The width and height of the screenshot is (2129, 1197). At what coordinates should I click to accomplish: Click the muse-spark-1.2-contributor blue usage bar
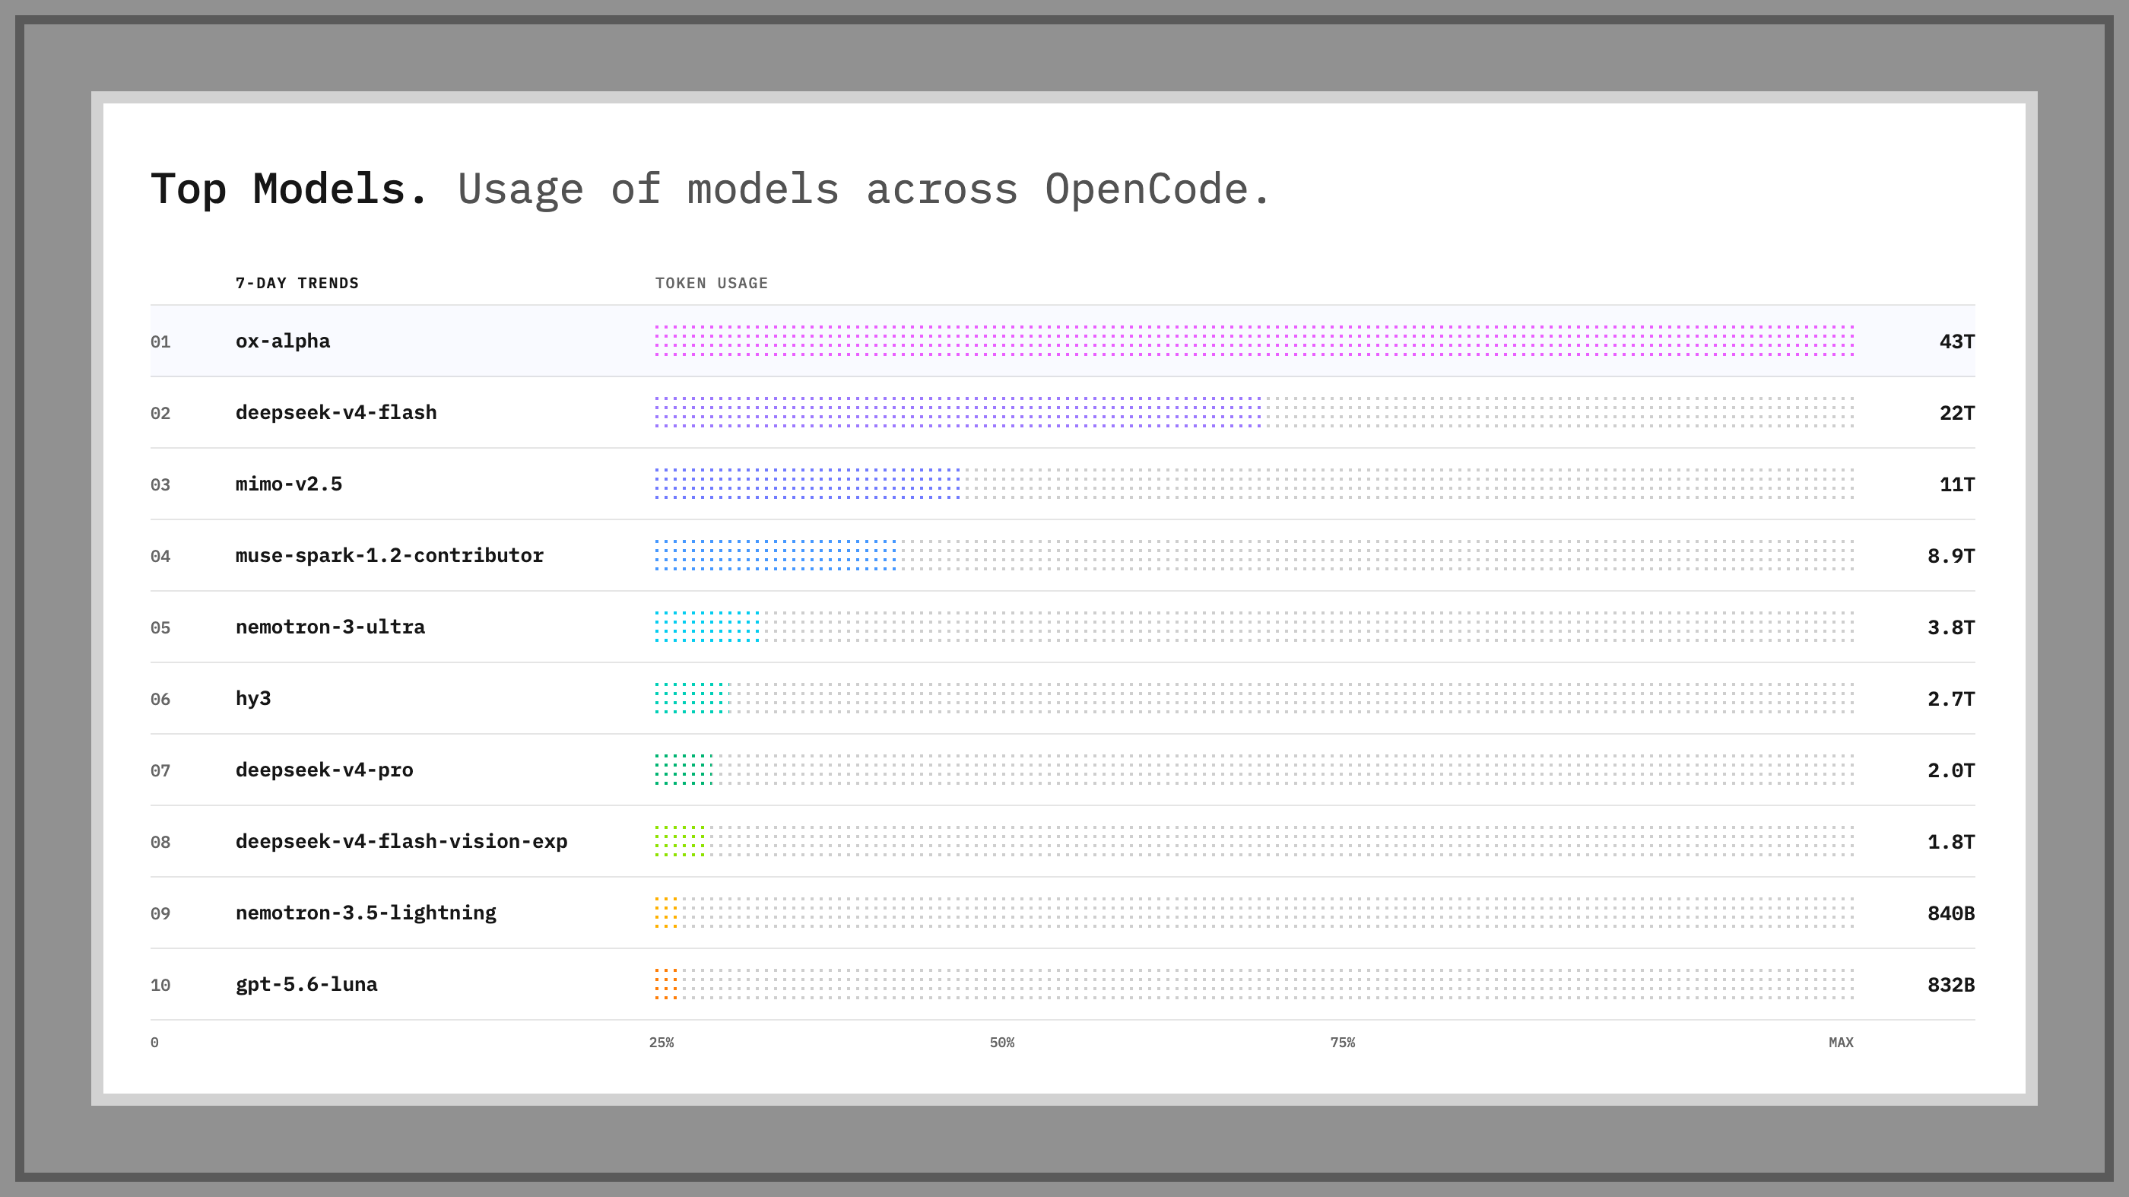tap(776, 555)
